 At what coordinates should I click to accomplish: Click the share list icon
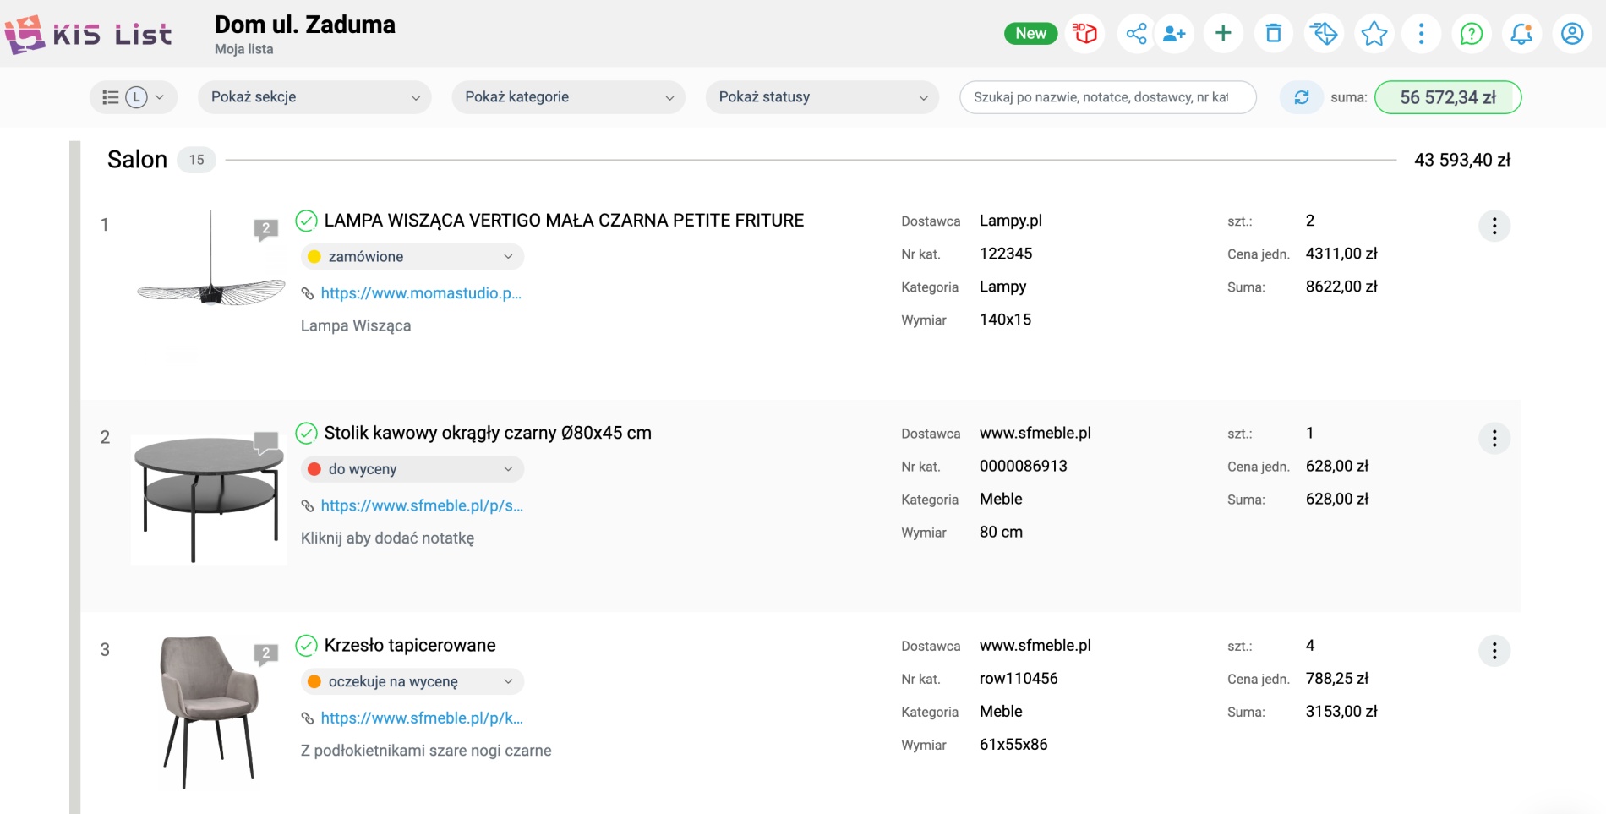[x=1136, y=34]
